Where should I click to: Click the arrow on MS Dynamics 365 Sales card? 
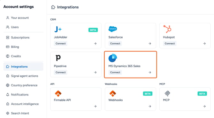(150, 72)
